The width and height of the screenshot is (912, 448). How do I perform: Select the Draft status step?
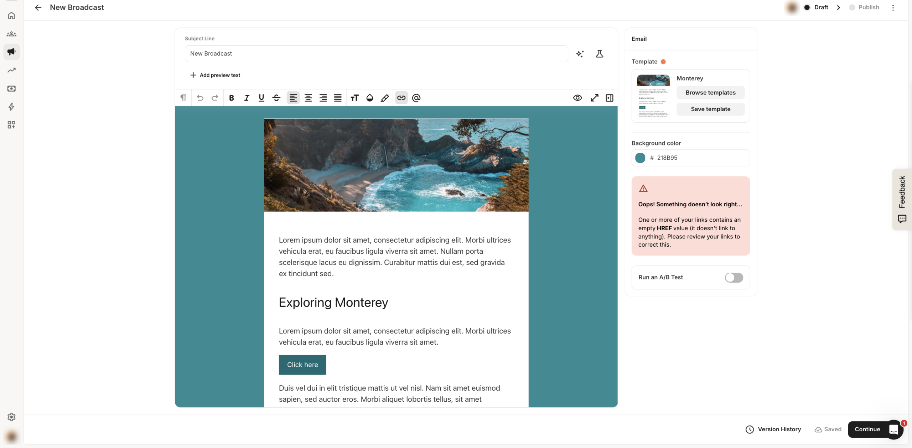tap(817, 7)
